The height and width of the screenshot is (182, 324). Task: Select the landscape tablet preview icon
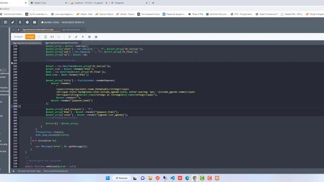52,37
